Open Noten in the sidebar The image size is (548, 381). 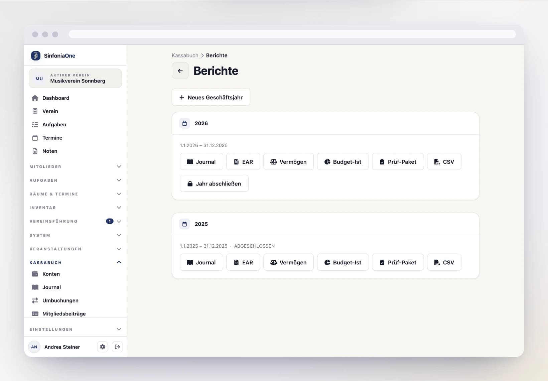coord(76,151)
